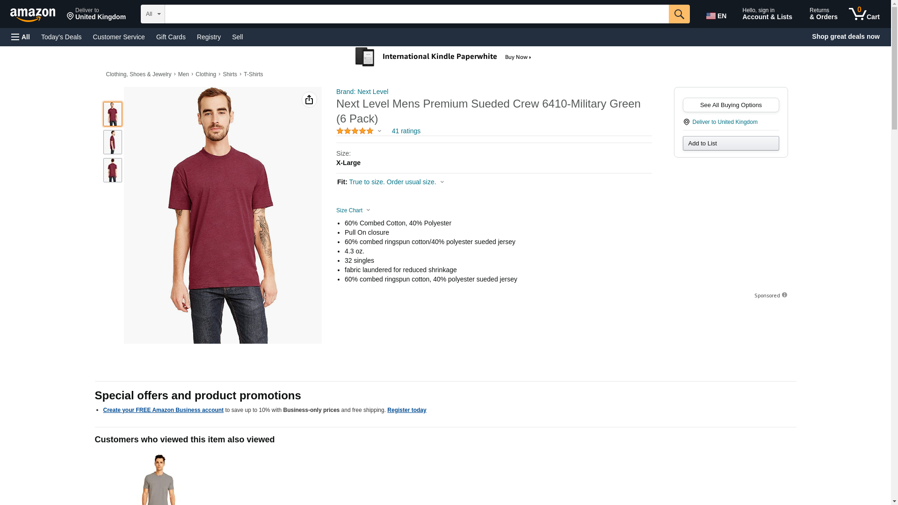The image size is (898, 505).
Task: Click the five-star rating icons
Action: [355, 131]
